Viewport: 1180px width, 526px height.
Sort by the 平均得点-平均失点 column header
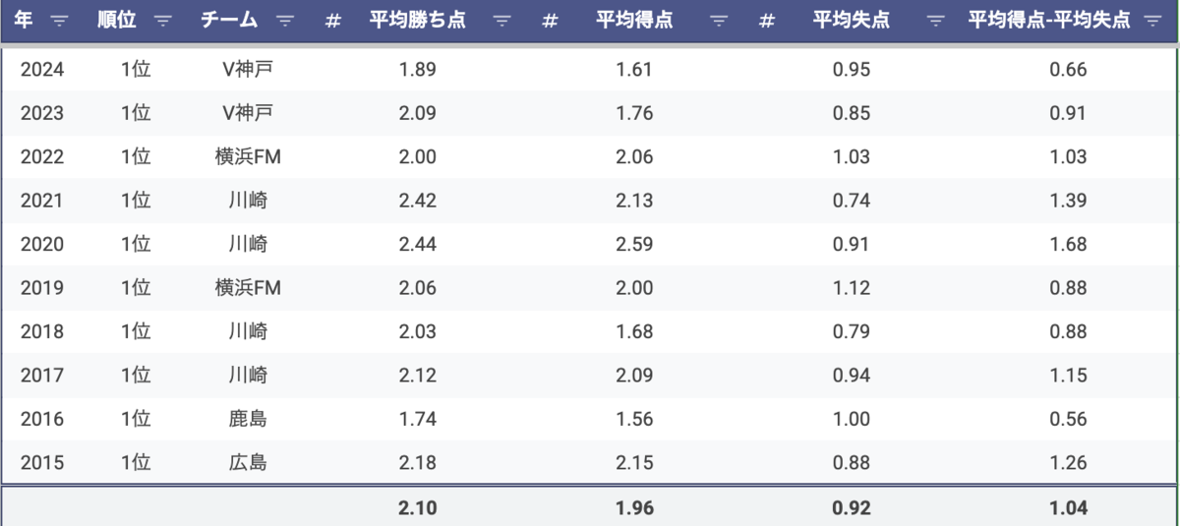click(1049, 20)
